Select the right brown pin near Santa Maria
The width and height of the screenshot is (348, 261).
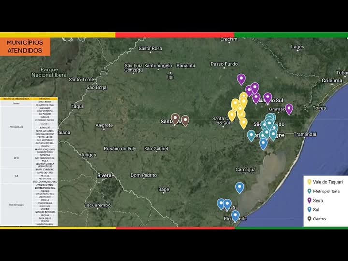(x=185, y=121)
